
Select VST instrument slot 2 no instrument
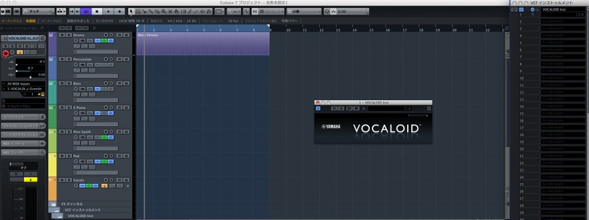[x=563, y=21]
